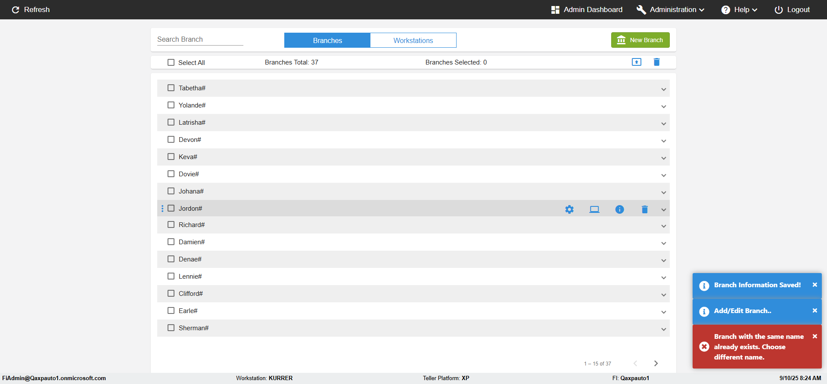Image resolution: width=827 pixels, height=384 pixels.
Task: Delete Jordon# branch with trash icon
Action: (645, 209)
